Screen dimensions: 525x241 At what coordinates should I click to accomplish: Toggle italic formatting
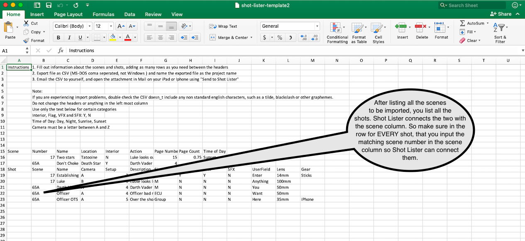pos(69,37)
